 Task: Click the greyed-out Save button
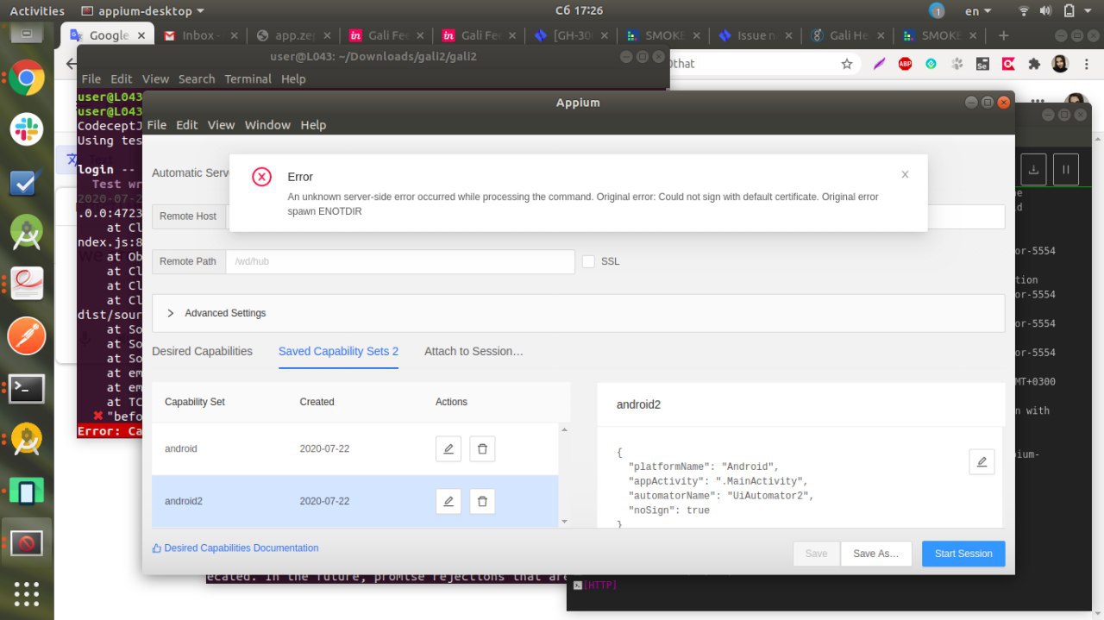pos(816,554)
